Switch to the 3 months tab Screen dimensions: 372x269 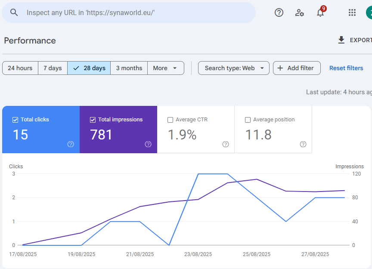click(x=129, y=68)
